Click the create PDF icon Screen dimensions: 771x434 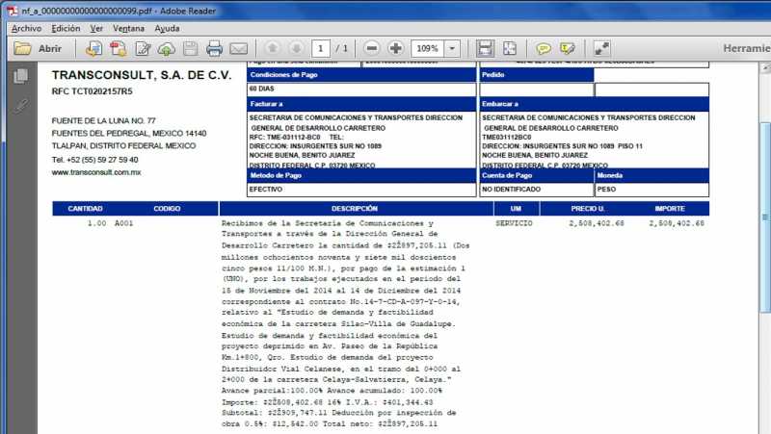click(118, 48)
